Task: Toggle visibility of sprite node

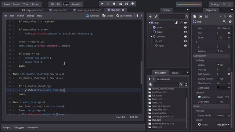Action: (x=185, y=27)
